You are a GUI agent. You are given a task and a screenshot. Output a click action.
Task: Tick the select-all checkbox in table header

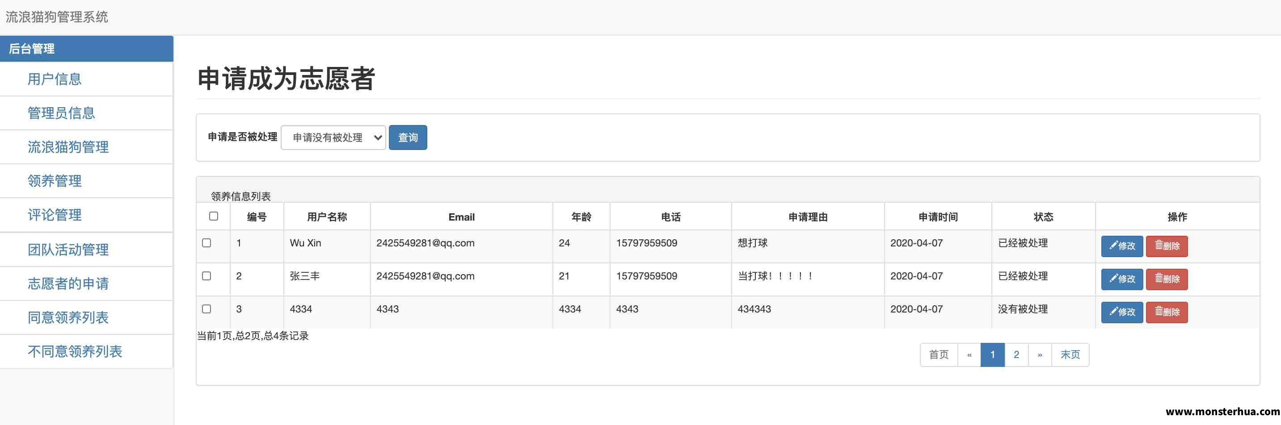tap(214, 216)
